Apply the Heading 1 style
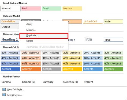127x100 pixels. point(10,40)
